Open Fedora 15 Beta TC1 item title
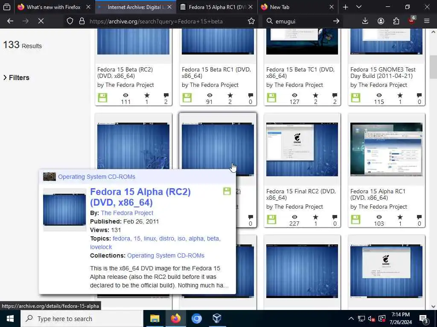Image resolution: width=437 pixels, height=327 pixels. (300, 72)
